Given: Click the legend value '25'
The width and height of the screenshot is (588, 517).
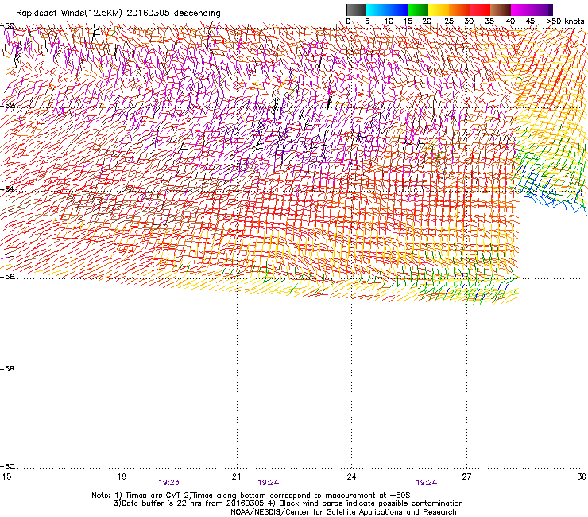Looking at the screenshot, I should coord(449,21).
